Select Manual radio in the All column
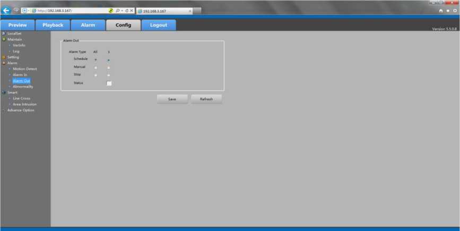460x231 pixels. tap(96, 68)
